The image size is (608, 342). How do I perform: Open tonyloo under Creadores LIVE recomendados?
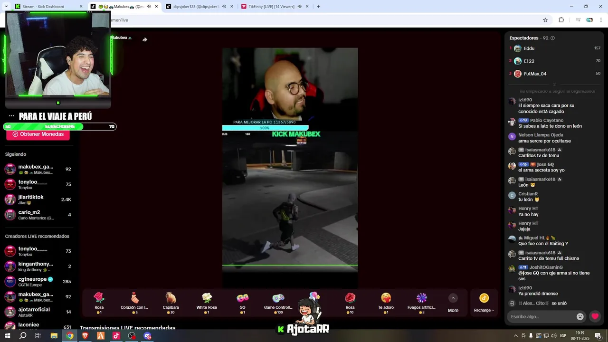pyautogui.click(x=38, y=251)
